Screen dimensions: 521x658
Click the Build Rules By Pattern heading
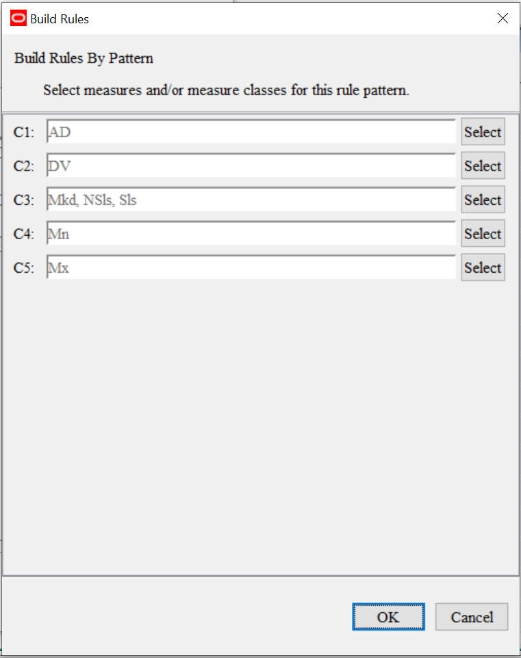coord(83,58)
